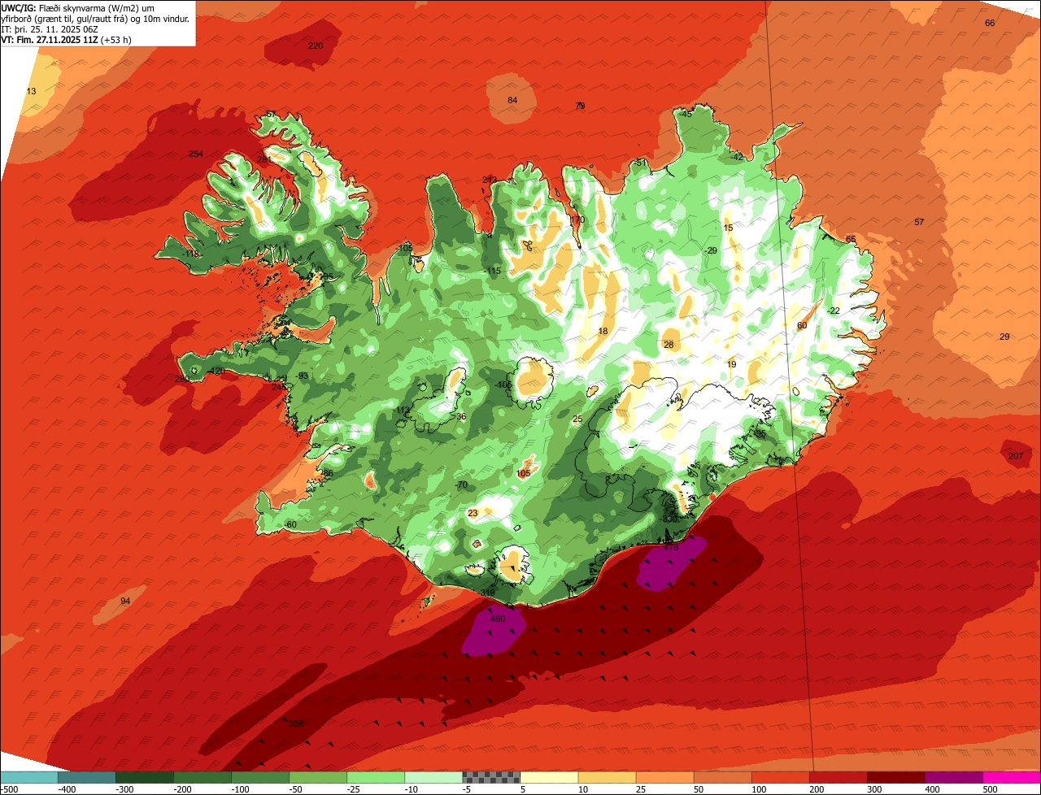Click the 28 value on the map
Image resolution: width=1041 pixels, height=795 pixels.
[x=669, y=345]
